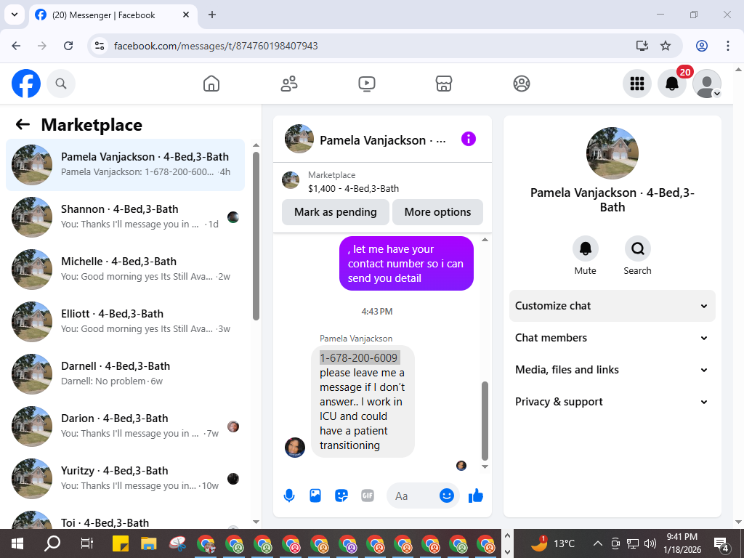Open the purple conversation info icon
Viewport: 744px width, 558px height.
469,139
